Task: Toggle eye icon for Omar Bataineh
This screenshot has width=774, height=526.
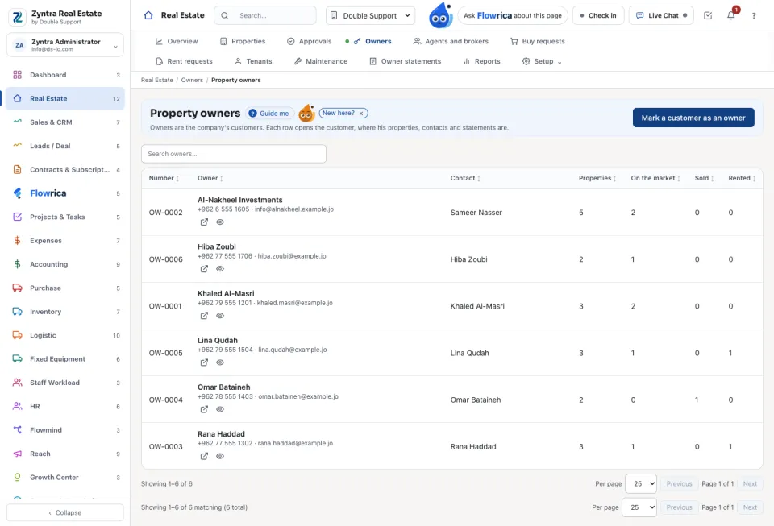Action: click(x=220, y=409)
